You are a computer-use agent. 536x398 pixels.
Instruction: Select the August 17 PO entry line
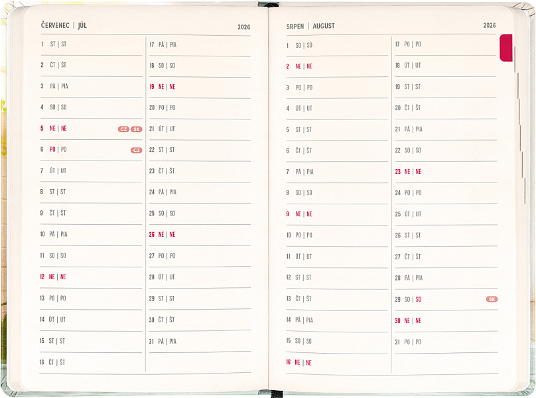(x=445, y=44)
